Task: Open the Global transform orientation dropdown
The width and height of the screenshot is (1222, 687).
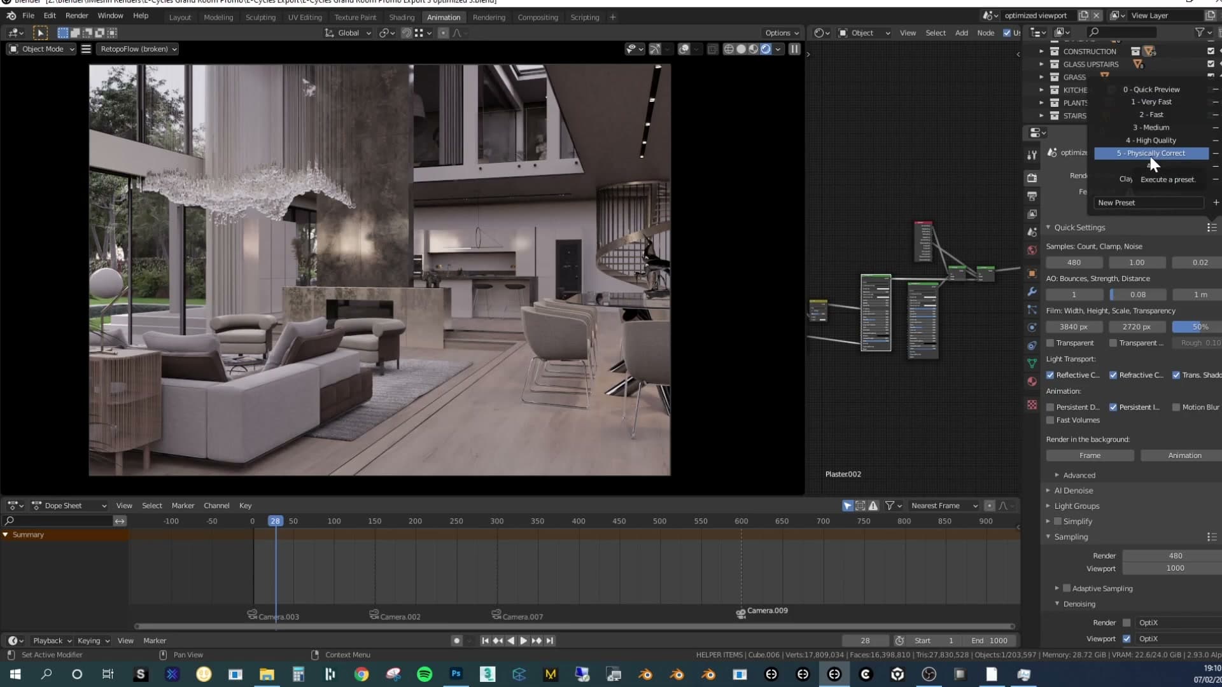Action: click(x=348, y=33)
